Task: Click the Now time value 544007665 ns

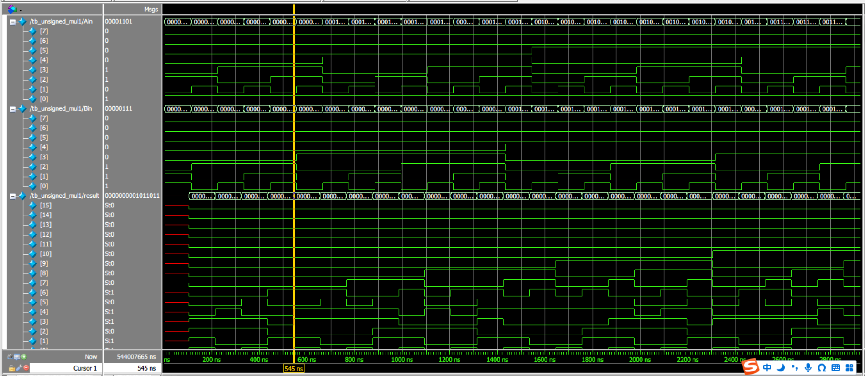Action: pyautogui.click(x=136, y=357)
